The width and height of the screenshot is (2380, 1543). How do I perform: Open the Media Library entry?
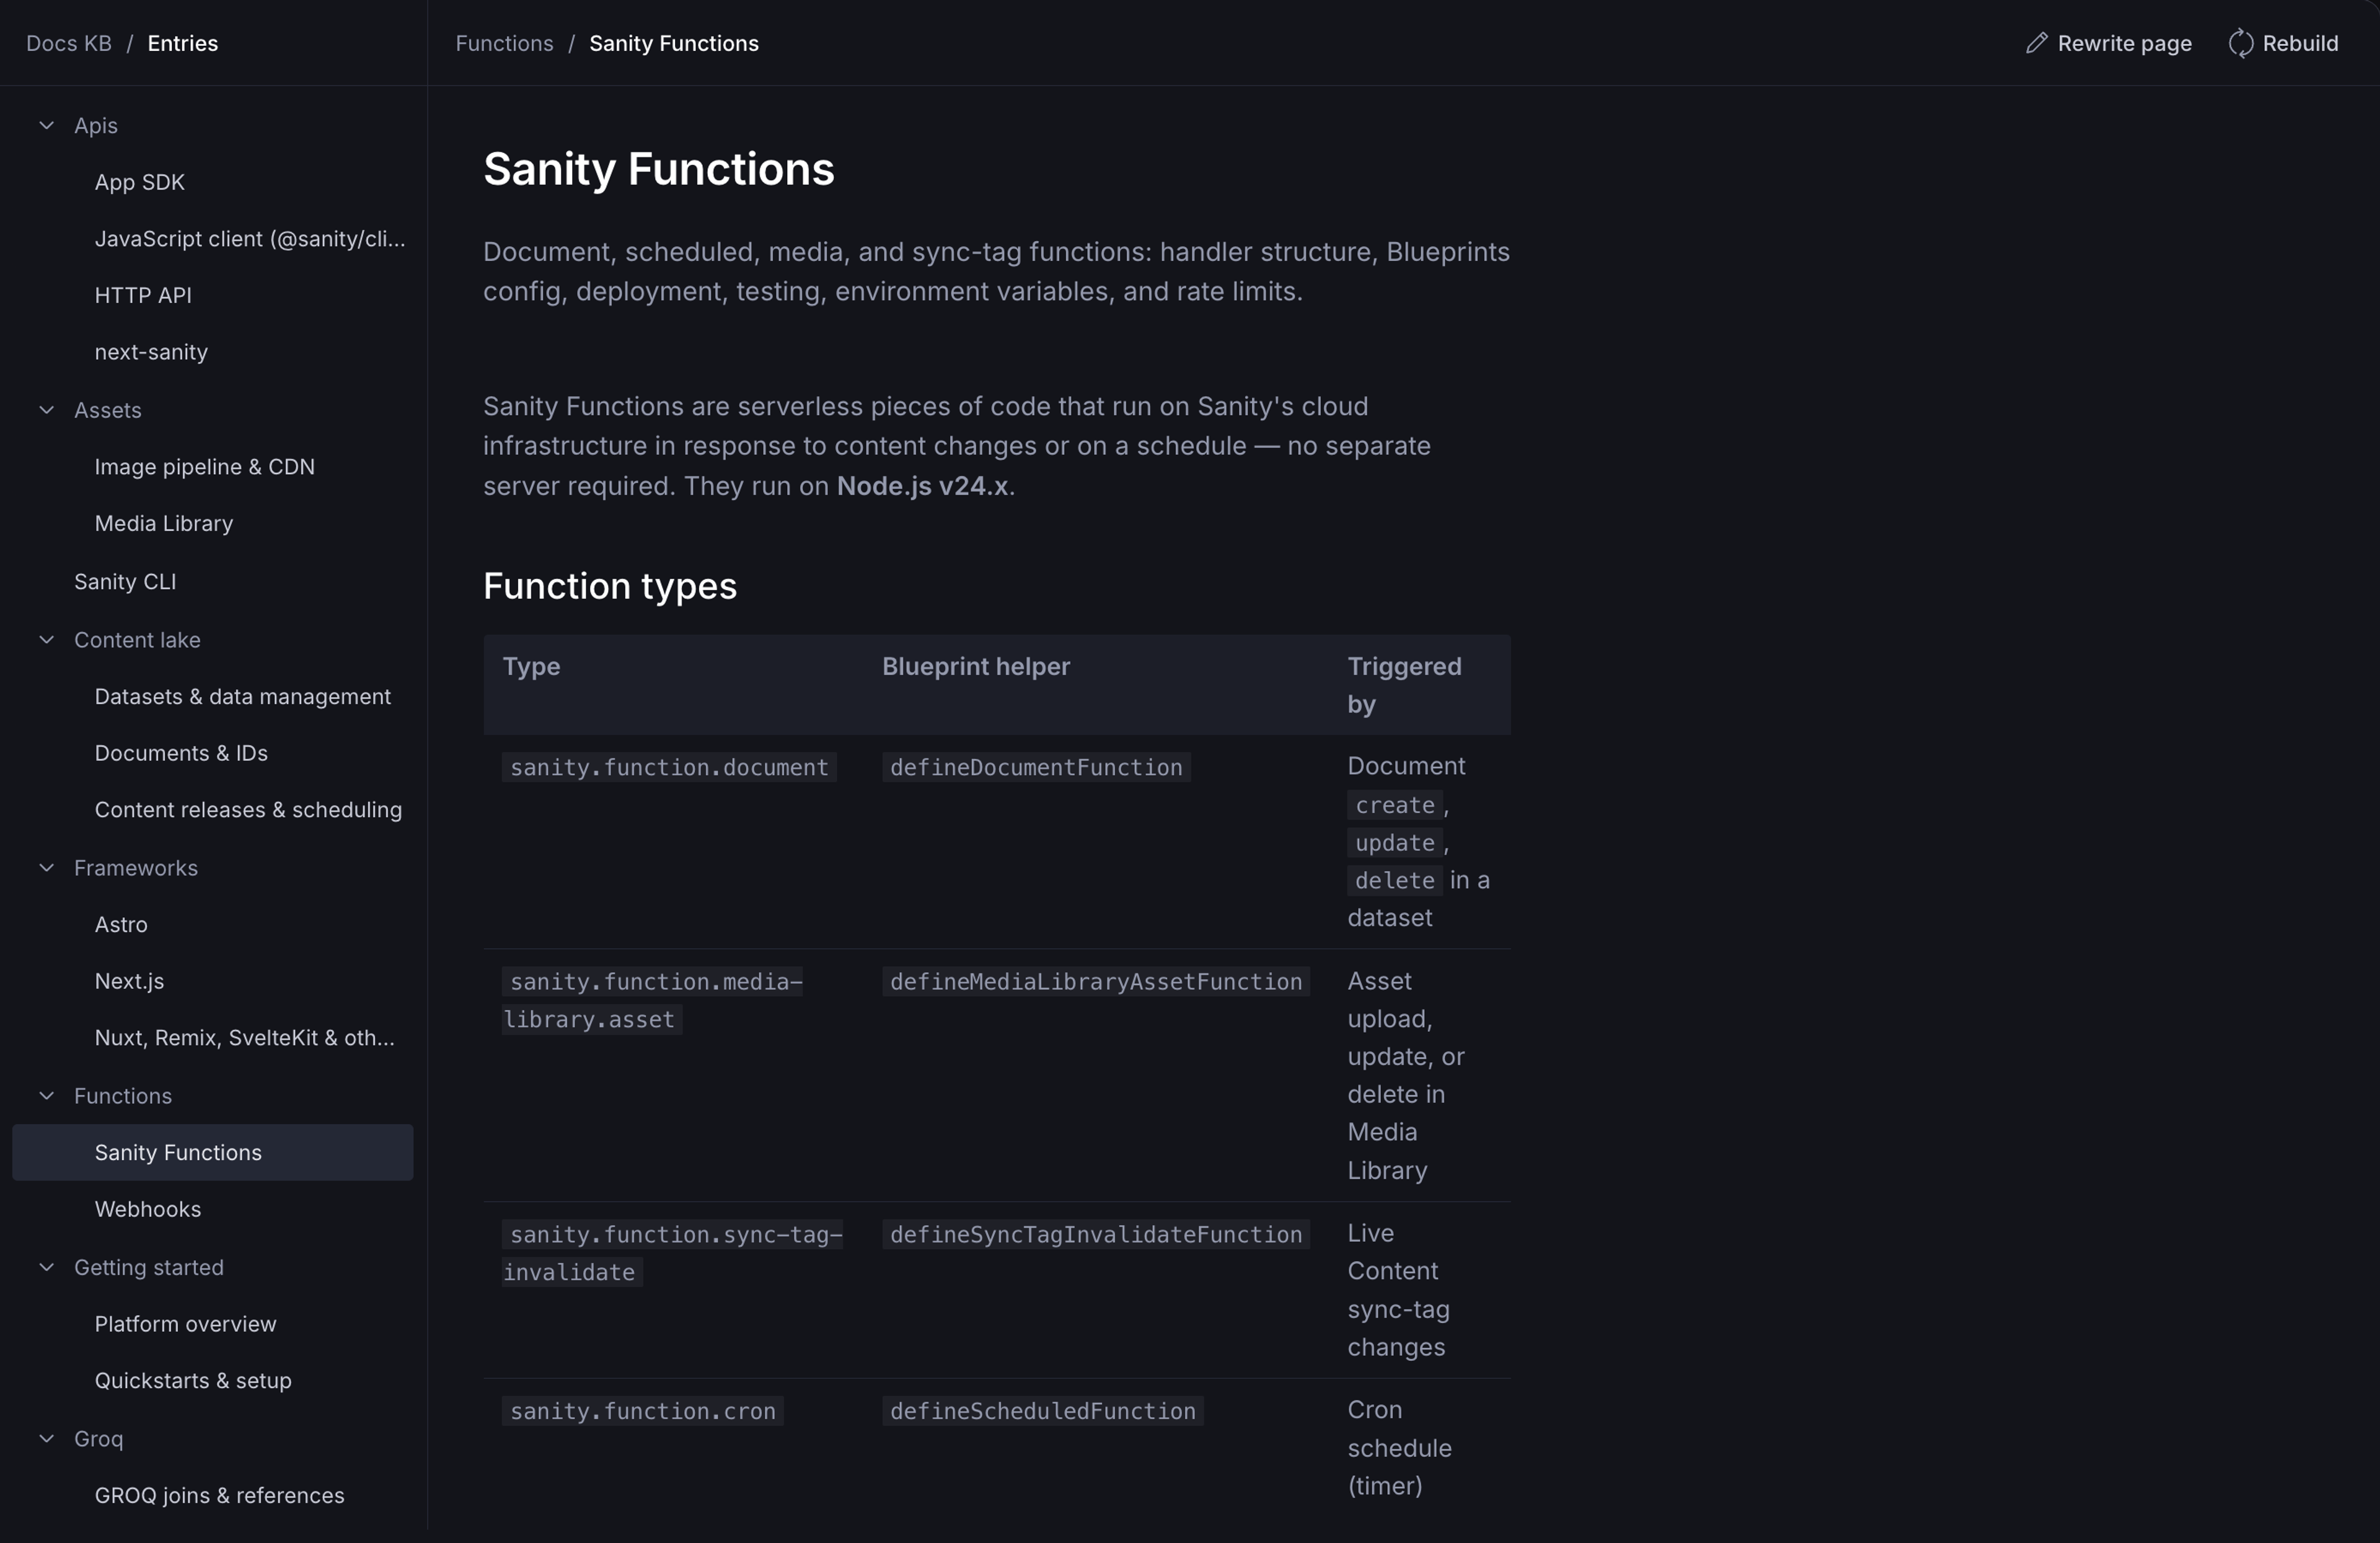[212, 523]
